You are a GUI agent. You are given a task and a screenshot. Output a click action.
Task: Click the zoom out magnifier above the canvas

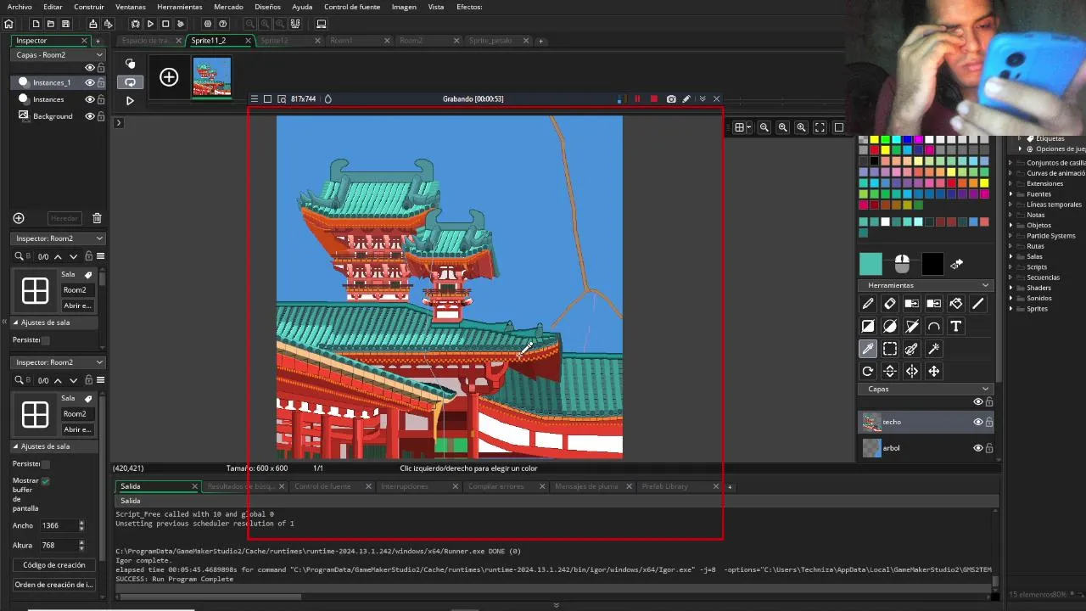click(x=764, y=127)
